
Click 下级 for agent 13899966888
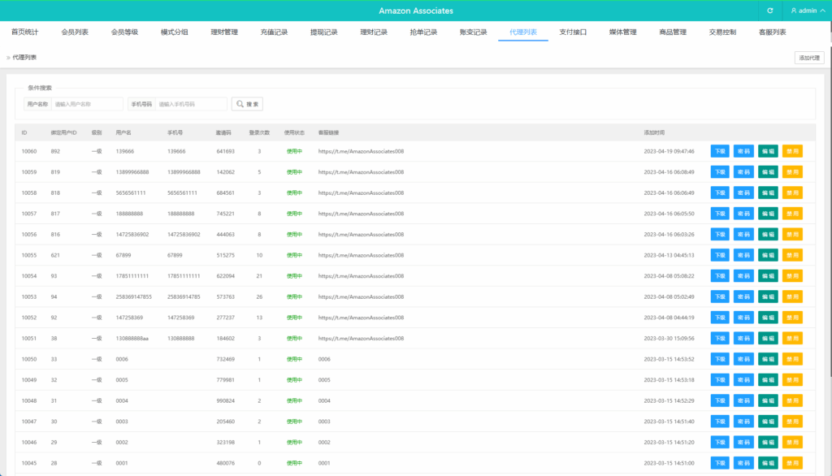(x=718, y=171)
